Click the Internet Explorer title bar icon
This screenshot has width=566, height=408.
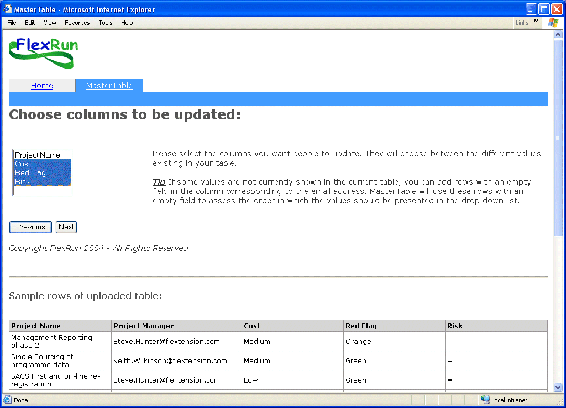click(x=7, y=9)
